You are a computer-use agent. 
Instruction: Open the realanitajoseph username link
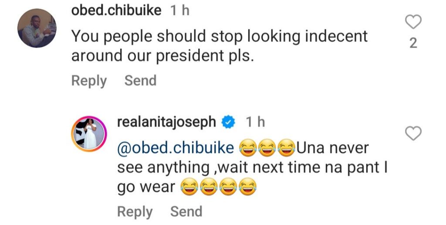point(167,123)
